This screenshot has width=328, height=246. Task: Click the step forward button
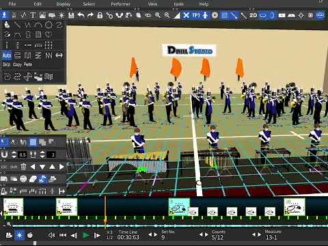(97, 235)
